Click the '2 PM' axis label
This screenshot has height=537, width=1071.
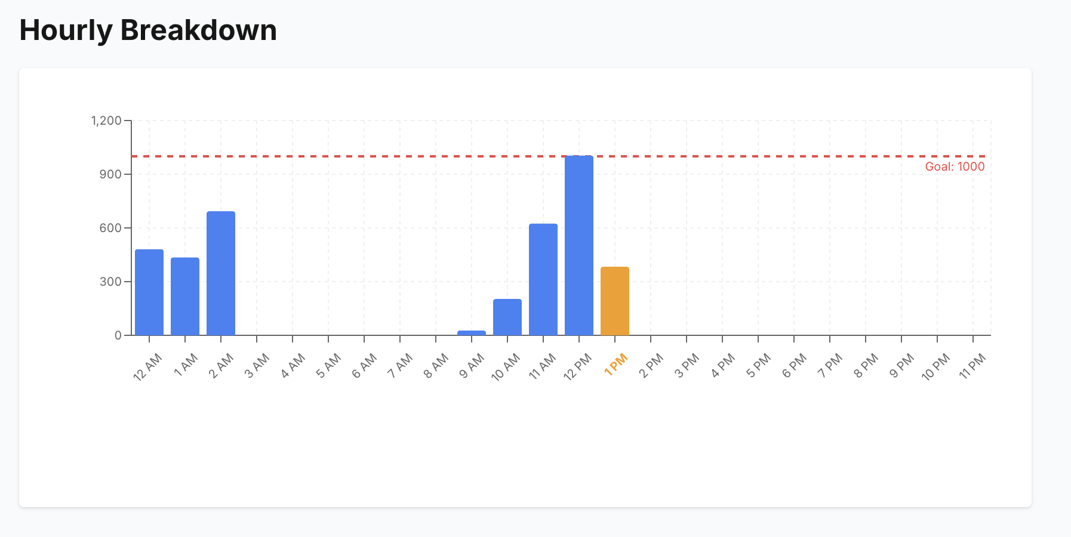click(651, 365)
